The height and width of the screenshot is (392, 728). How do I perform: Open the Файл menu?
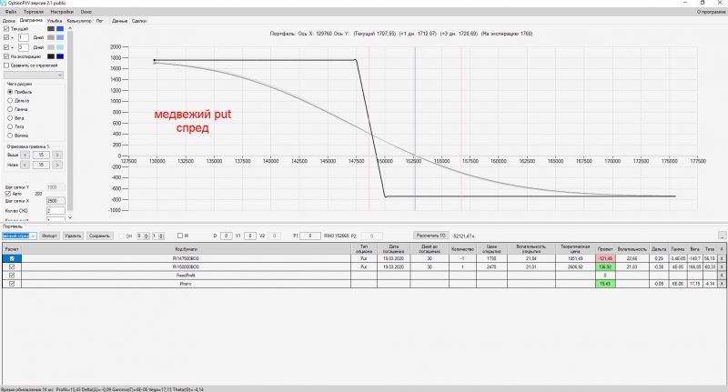[11, 12]
